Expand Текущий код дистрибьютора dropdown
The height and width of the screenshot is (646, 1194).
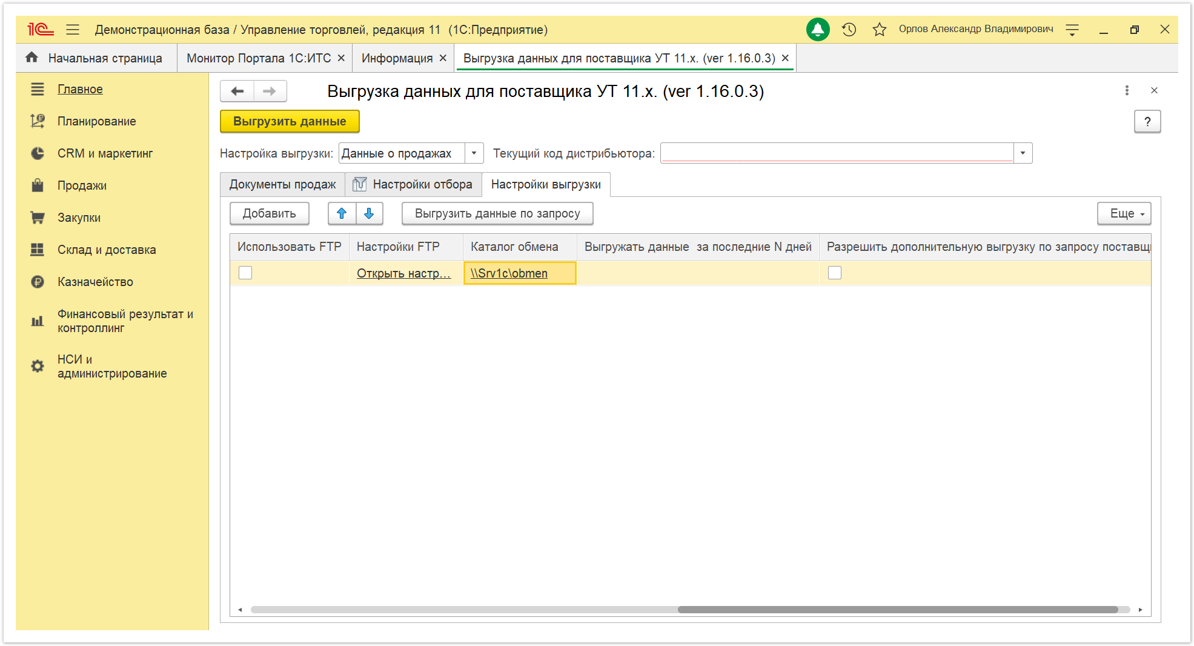(1023, 153)
